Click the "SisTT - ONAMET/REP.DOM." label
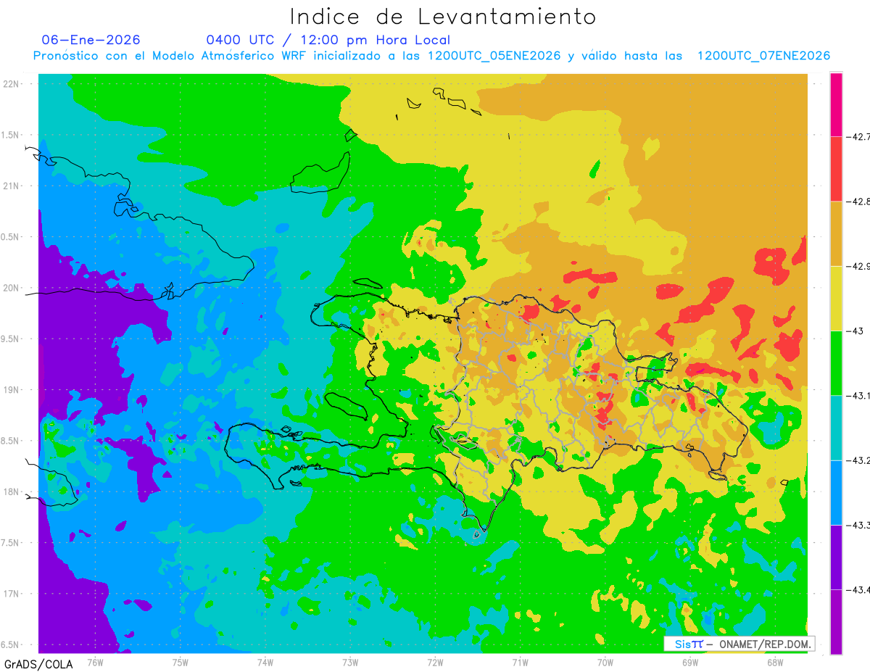This screenshot has width=870, height=672. tap(739, 644)
